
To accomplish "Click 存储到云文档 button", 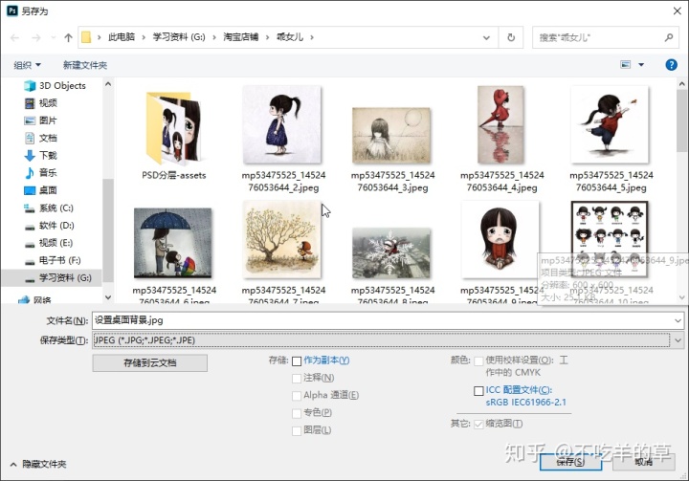I will tap(150, 362).
